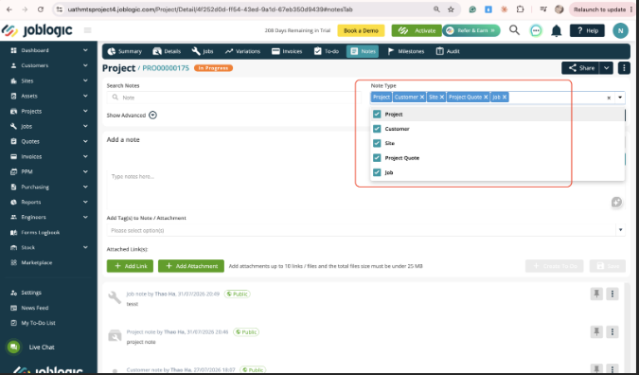Collapse the Note Type dropdown arrow
639x375 pixels.
(620, 98)
